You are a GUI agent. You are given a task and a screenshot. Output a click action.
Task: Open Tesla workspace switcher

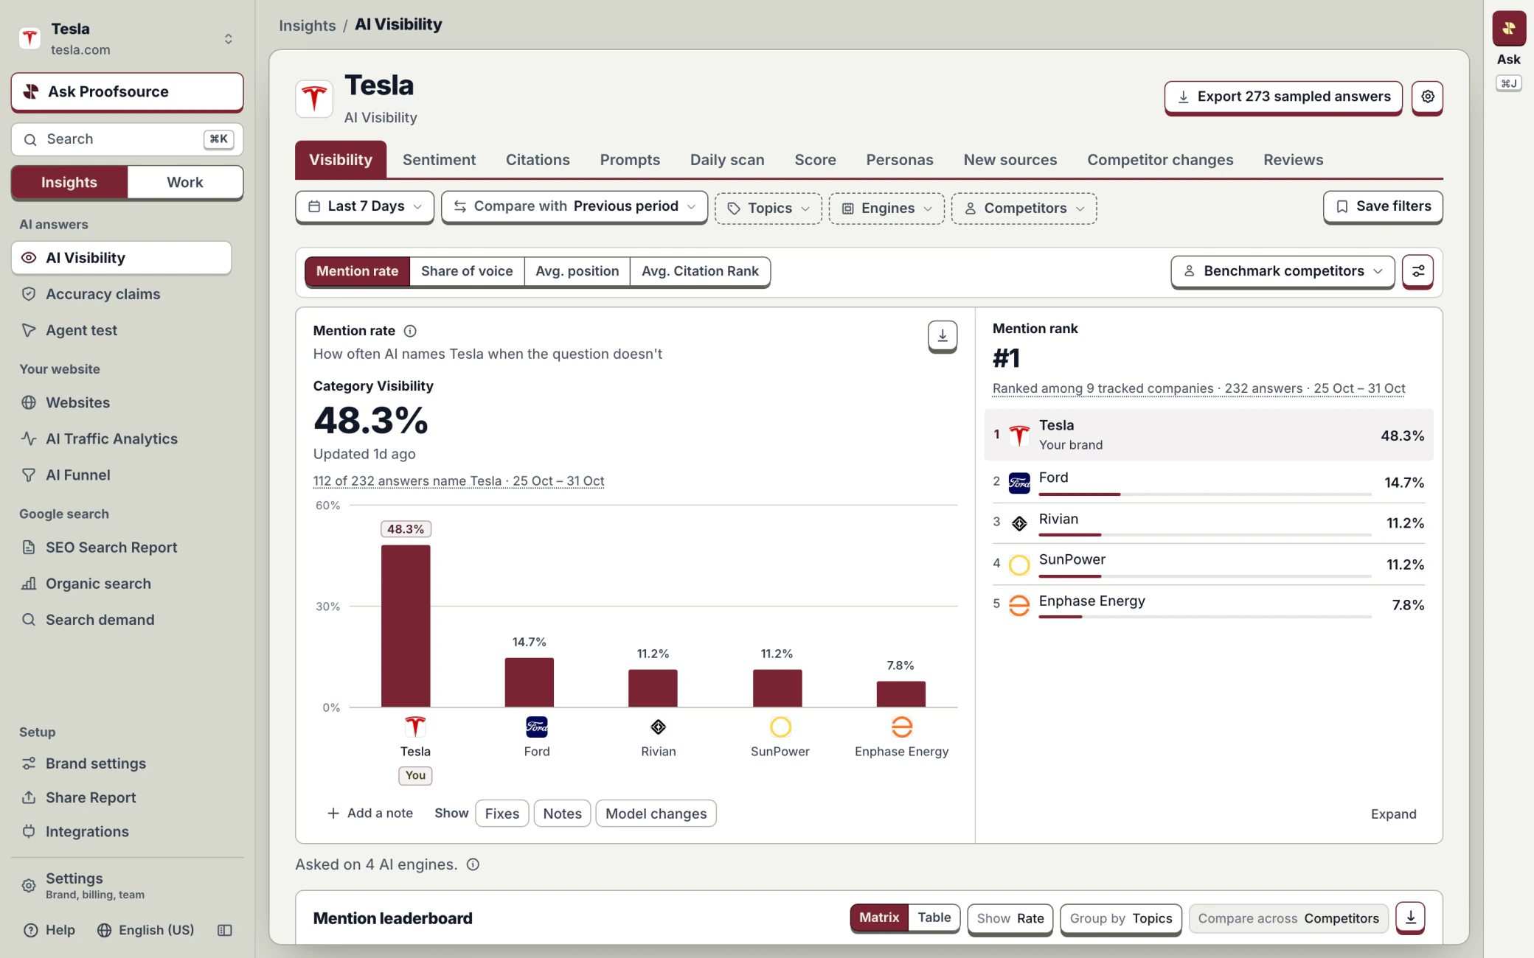click(x=127, y=38)
